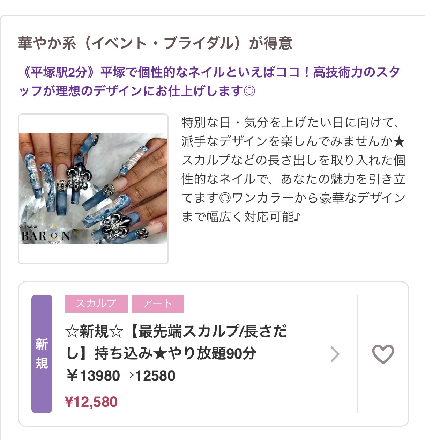Click the ￥13980→12580 discount text
This screenshot has height=440, width=425.
coord(121,376)
